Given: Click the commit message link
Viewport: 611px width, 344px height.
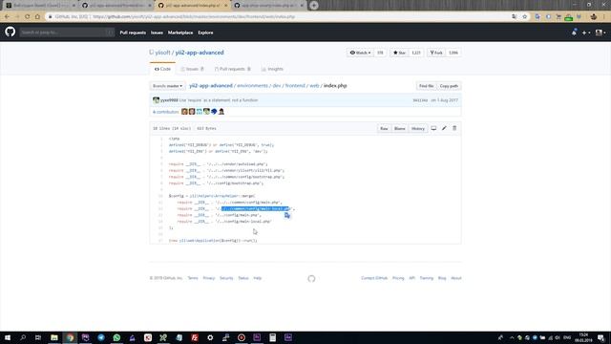Looking at the screenshot, I should coord(219,100).
